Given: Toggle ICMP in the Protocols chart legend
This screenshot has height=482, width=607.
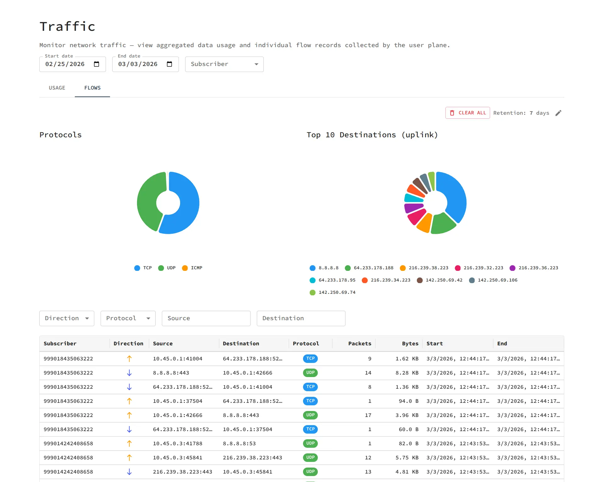Looking at the screenshot, I should (192, 268).
